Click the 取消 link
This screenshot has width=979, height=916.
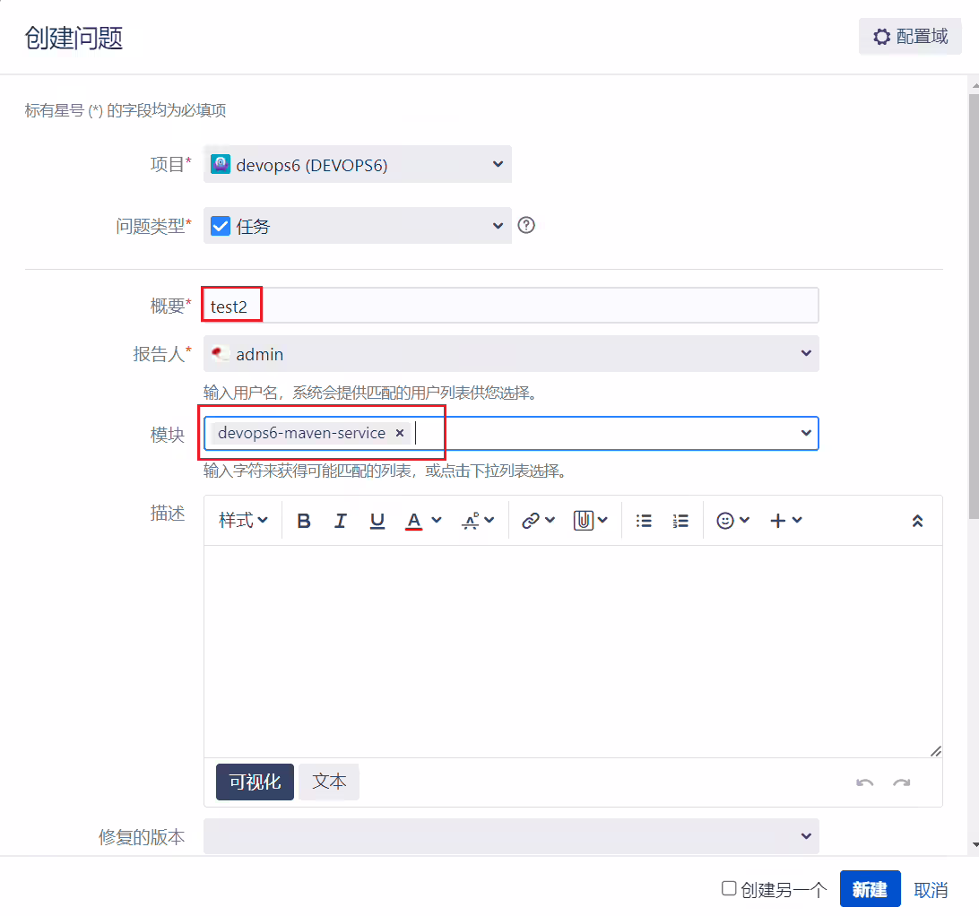tap(931, 889)
